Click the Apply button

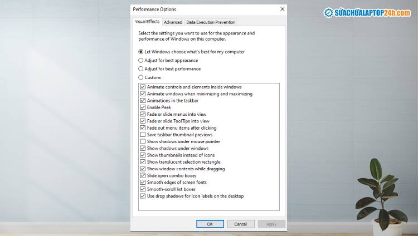click(271, 224)
